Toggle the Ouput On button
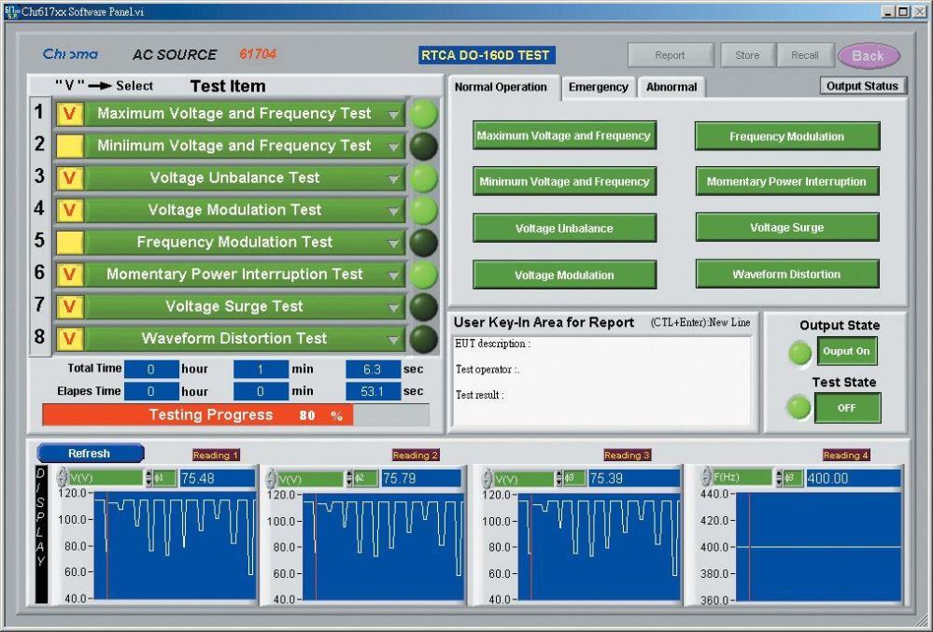 pyautogui.click(x=847, y=352)
